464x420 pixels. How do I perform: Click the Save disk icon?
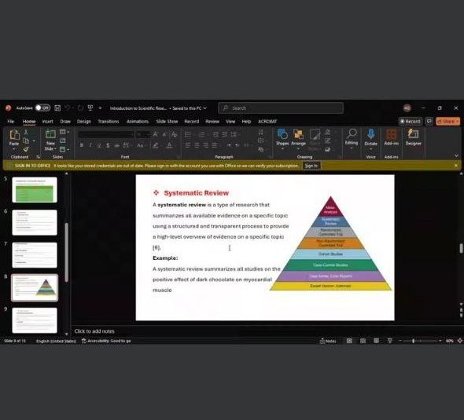coord(57,108)
